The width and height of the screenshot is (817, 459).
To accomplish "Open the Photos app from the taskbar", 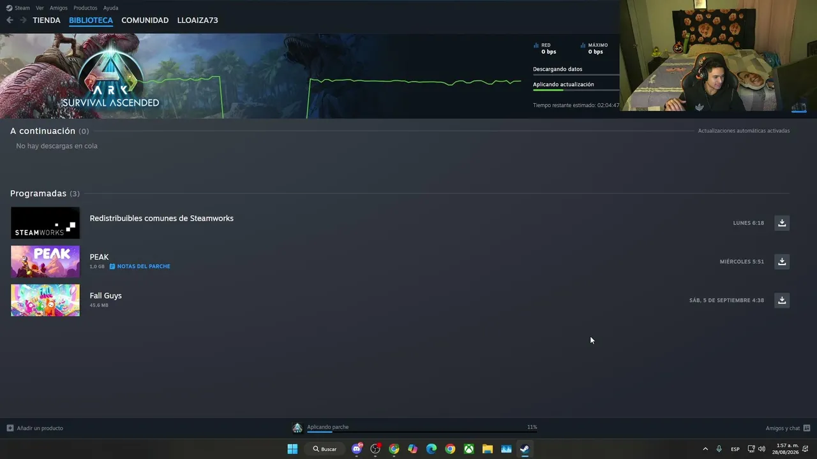I will coord(506,449).
